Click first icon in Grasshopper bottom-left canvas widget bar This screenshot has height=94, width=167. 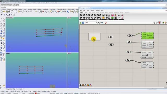coord(81,85)
